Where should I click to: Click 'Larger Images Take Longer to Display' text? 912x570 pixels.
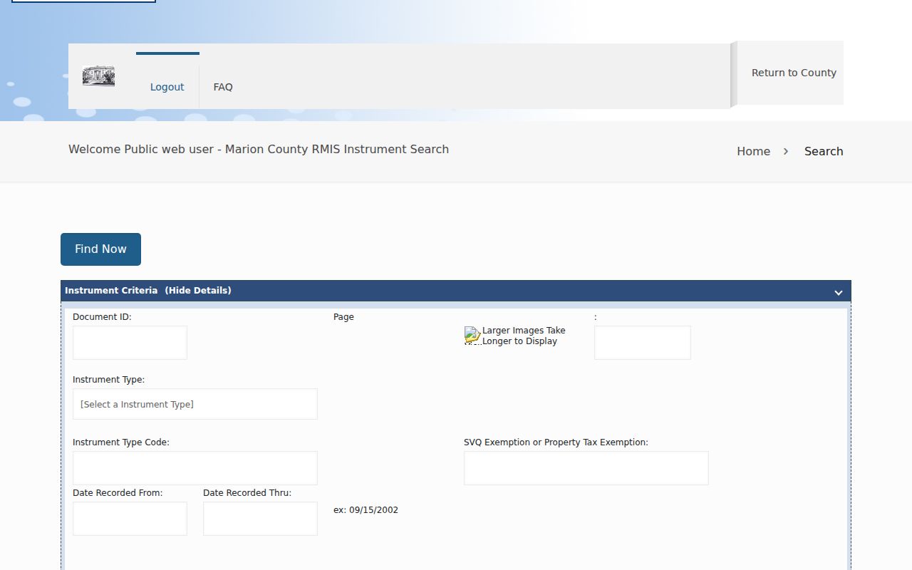pyautogui.click(x=524, y=336)
